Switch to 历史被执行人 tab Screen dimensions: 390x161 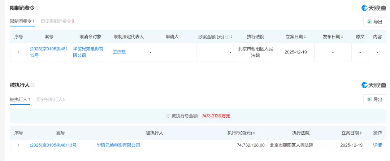51,99
